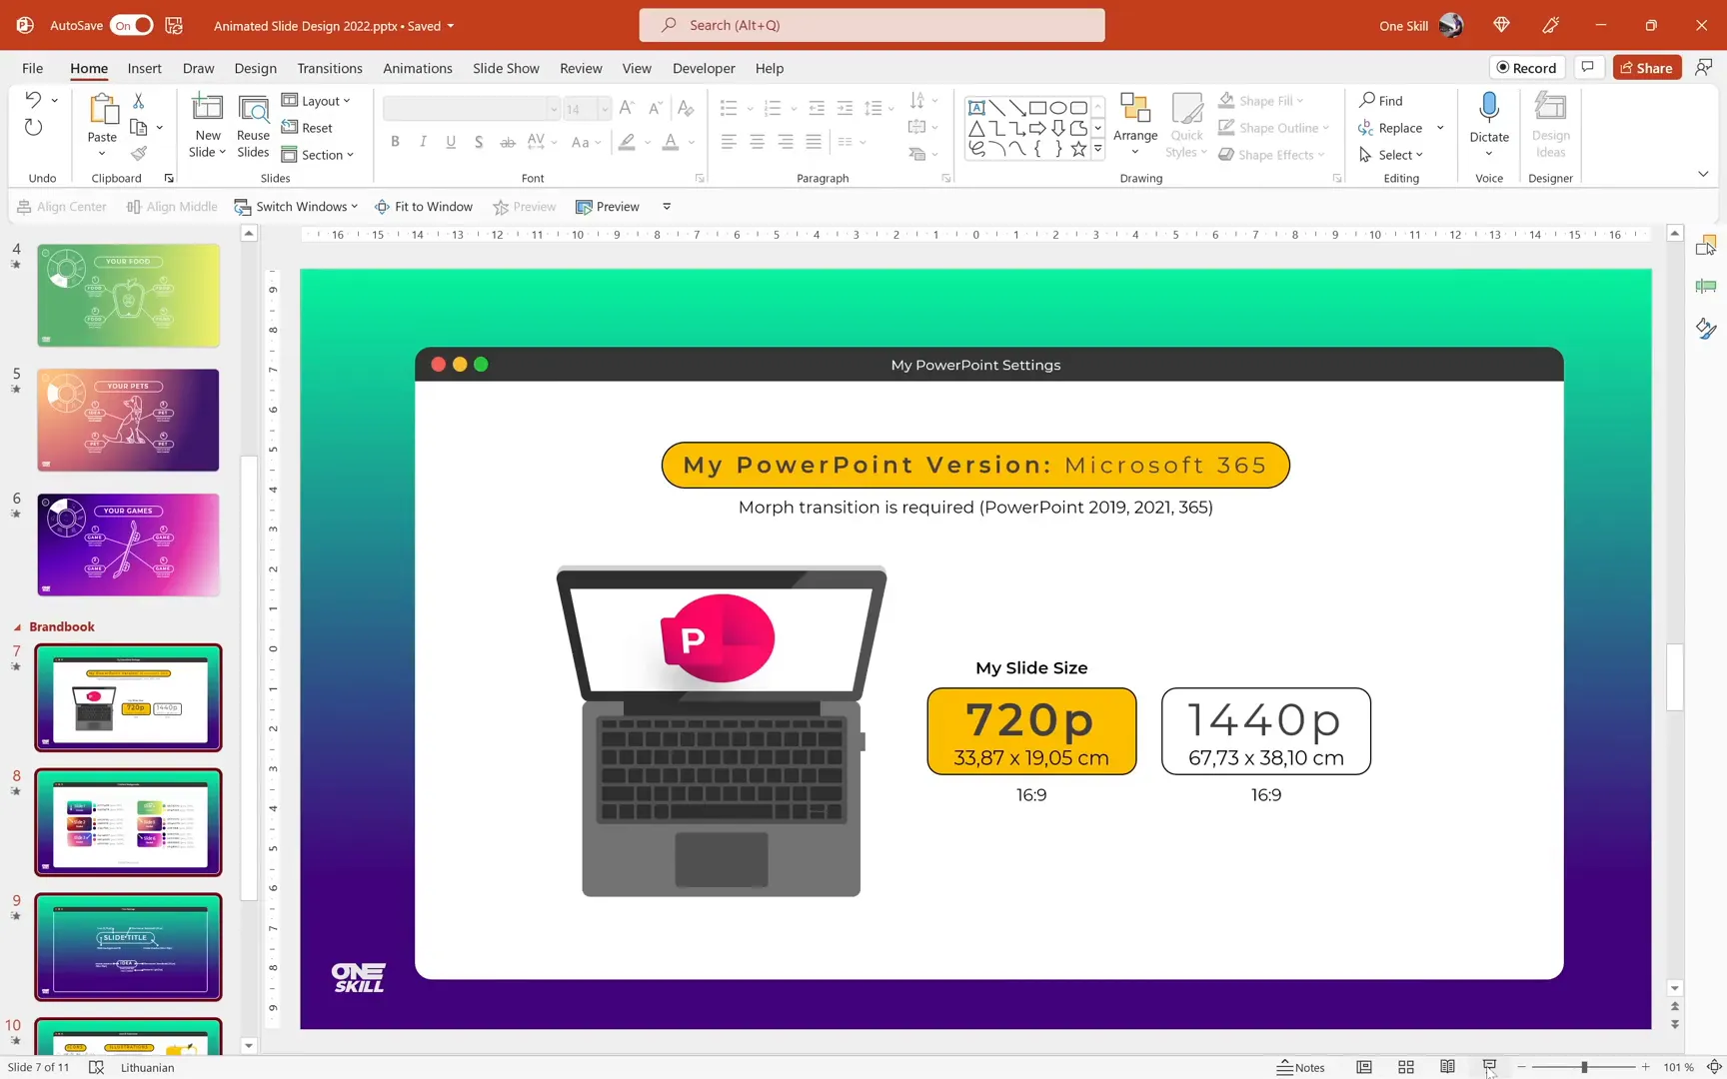
Task: Click the save icon in title bar
Action: click(174, 25)
